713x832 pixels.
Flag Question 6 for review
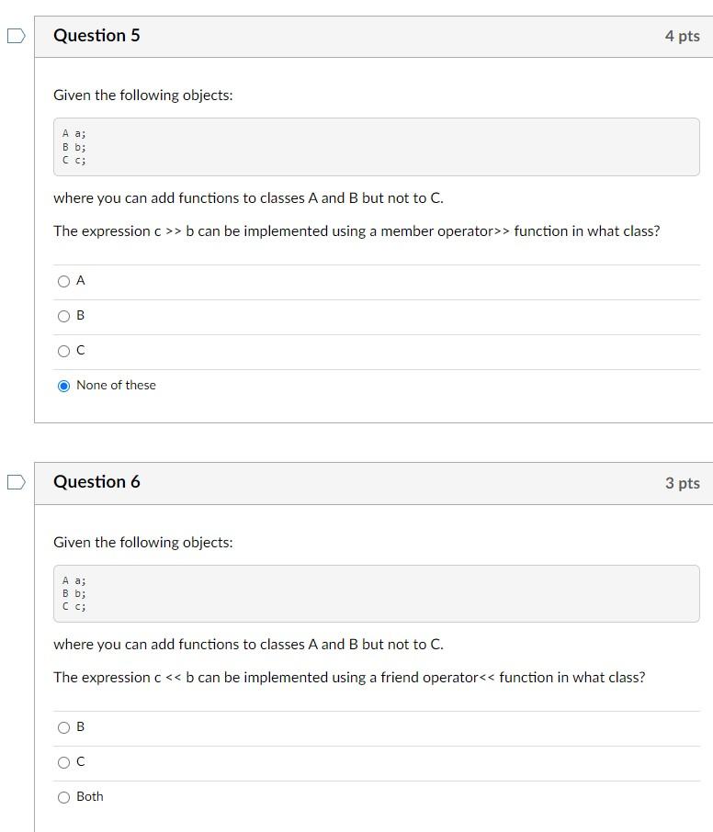point(14,480)
